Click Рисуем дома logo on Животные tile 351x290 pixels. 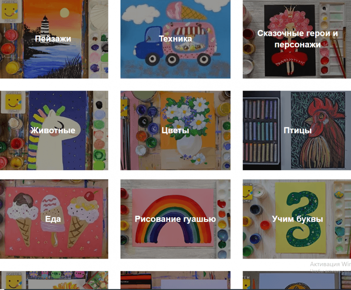(13, 102)
